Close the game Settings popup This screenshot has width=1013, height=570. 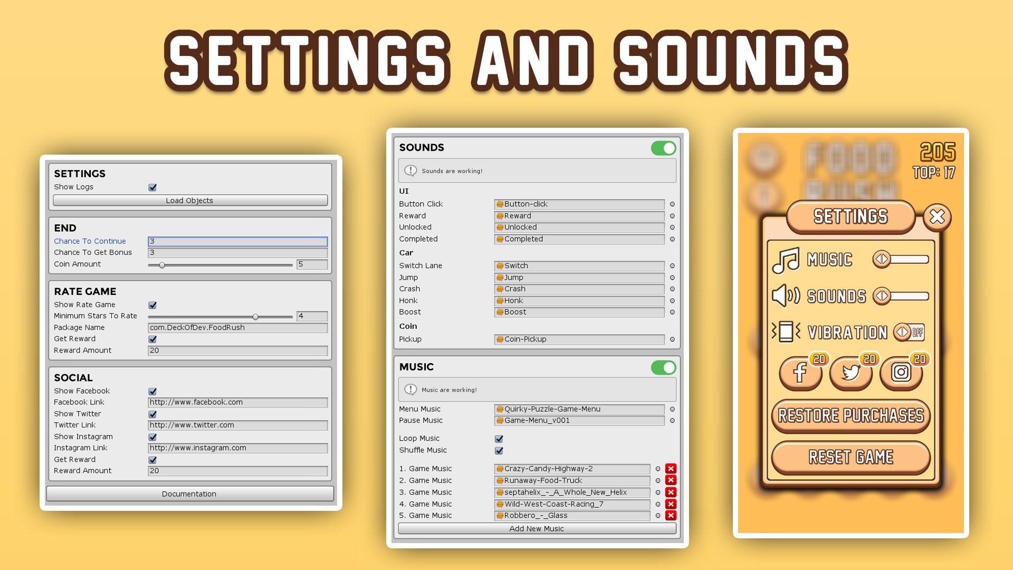click(937, 217)
